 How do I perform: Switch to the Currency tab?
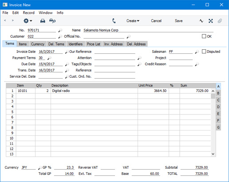click(x=38, y=44)
